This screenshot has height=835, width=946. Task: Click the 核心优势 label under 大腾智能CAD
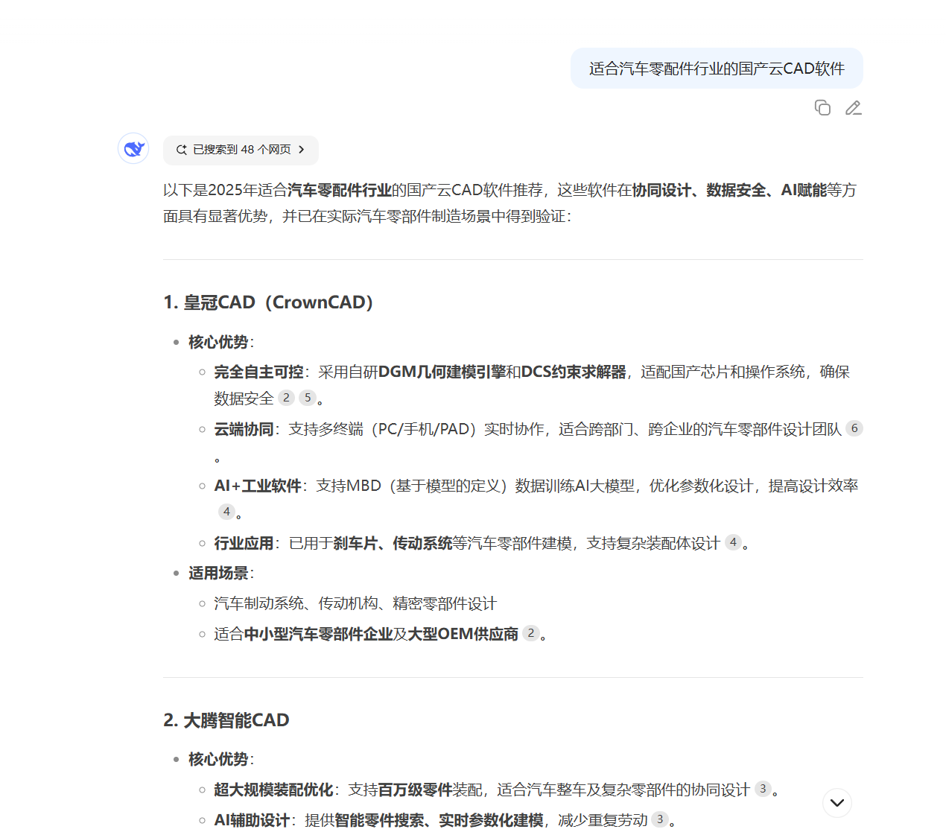(x=218, y=759)
